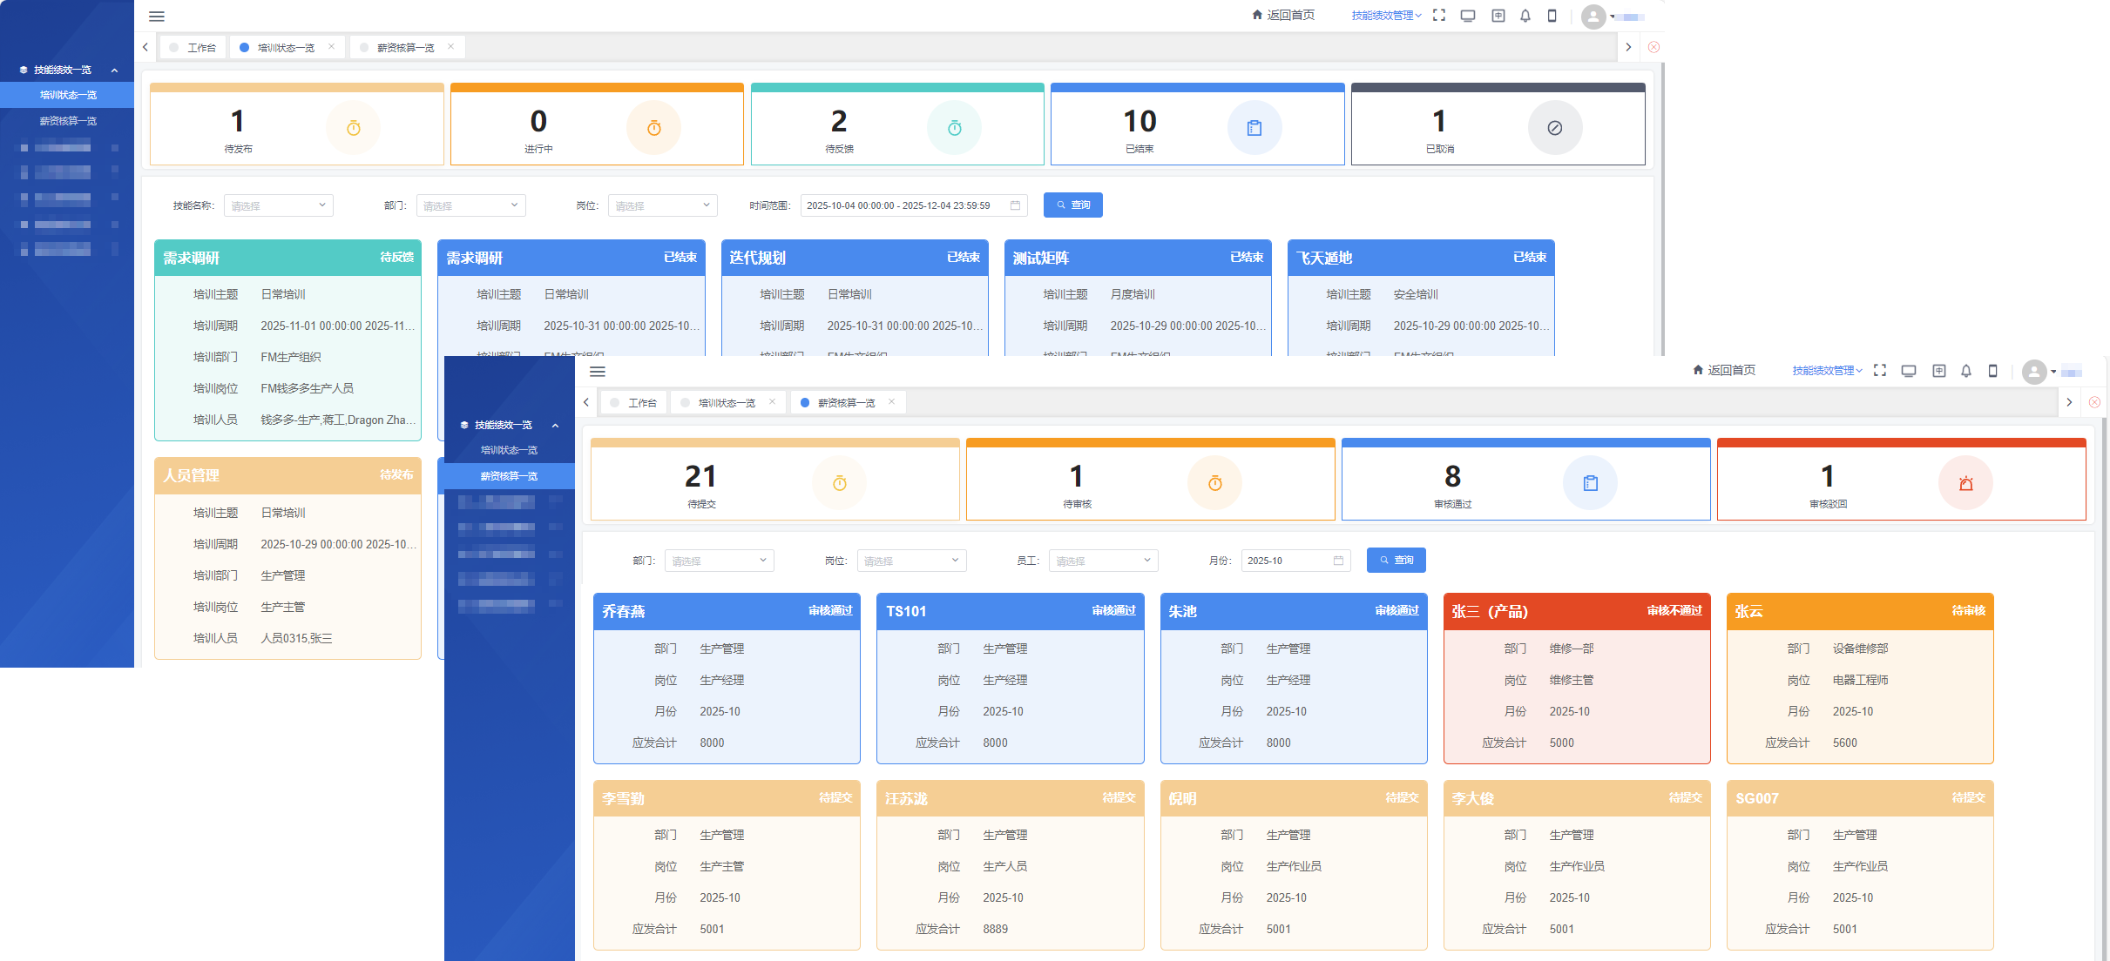
Task: Click the timer icon on 待发布 card
Action: click(353, 128)
